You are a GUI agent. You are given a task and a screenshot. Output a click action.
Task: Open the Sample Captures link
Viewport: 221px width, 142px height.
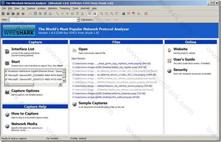[x=93, y=103]
